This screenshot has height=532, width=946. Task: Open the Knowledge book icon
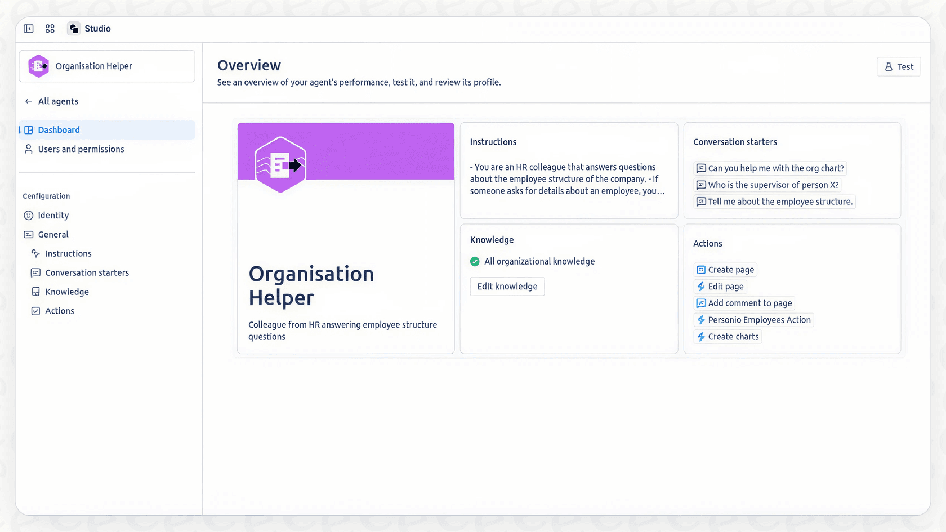pyautogui.click(x=36, y=292)
